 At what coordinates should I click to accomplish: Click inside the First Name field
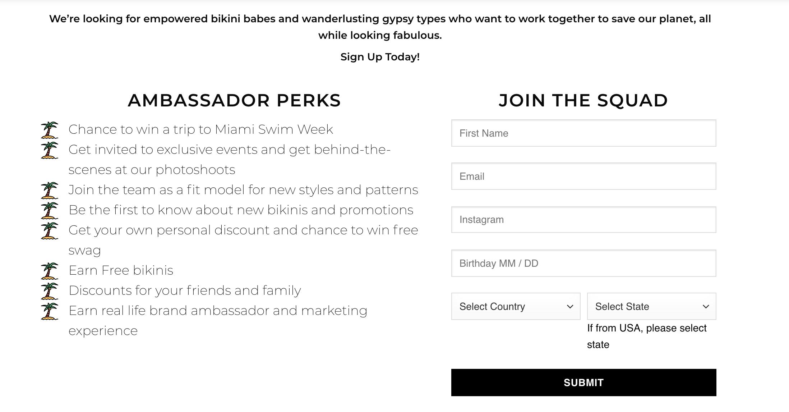click(583, 133)
